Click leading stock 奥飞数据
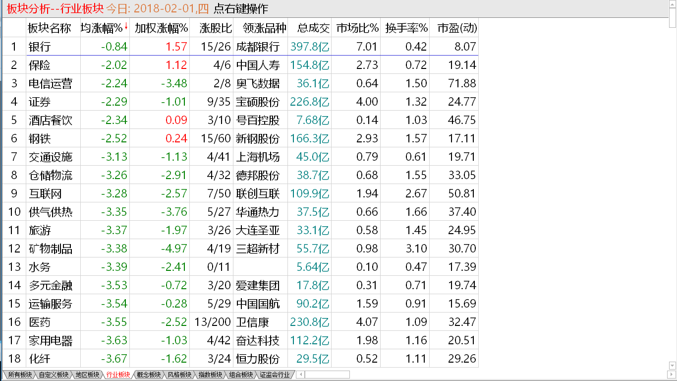 tap(258, 83)
